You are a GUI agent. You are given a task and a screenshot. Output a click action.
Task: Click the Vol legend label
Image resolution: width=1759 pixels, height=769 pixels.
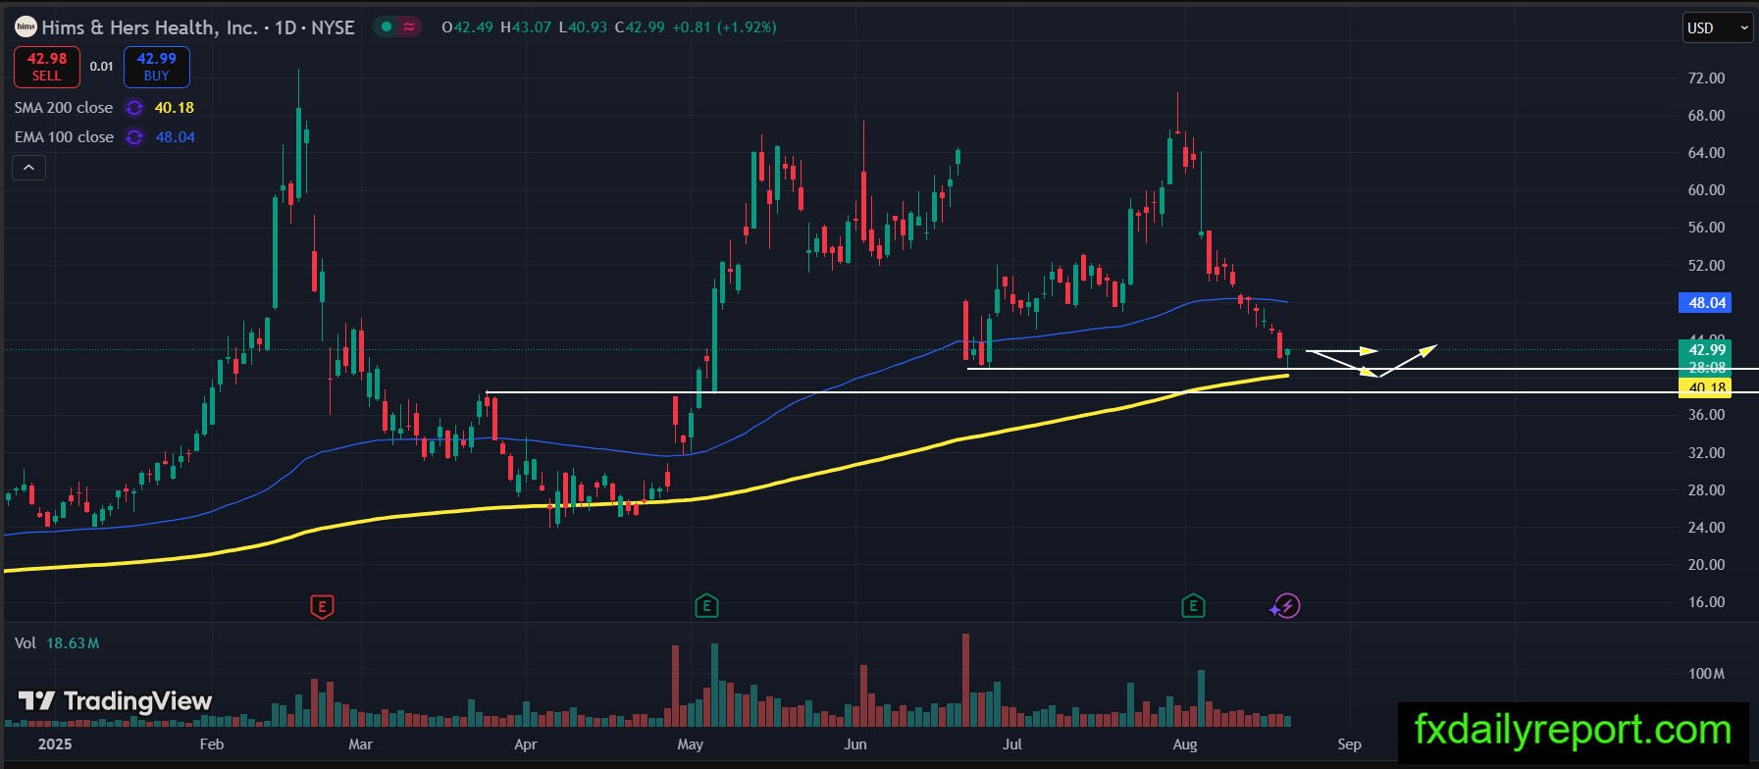[x=26, y=643]
